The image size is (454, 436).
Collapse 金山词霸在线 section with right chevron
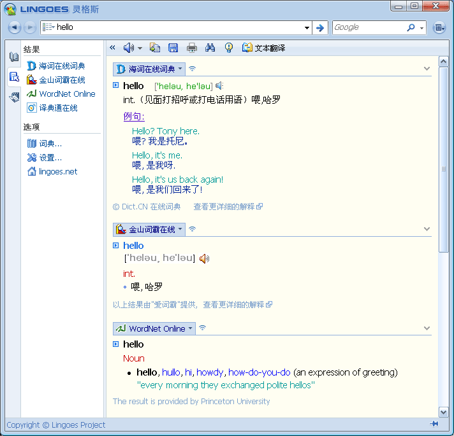[427, 229]
